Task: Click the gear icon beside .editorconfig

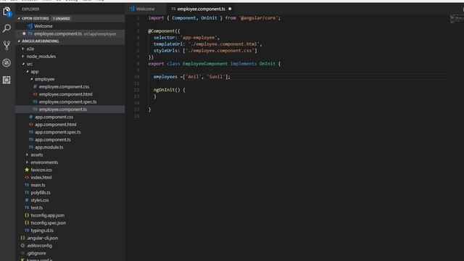Action: click(x=22, y=246)
